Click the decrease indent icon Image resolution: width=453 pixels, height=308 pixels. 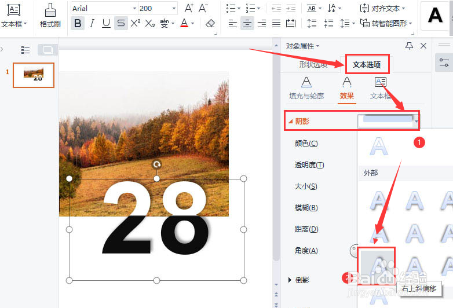coord(276,9)
